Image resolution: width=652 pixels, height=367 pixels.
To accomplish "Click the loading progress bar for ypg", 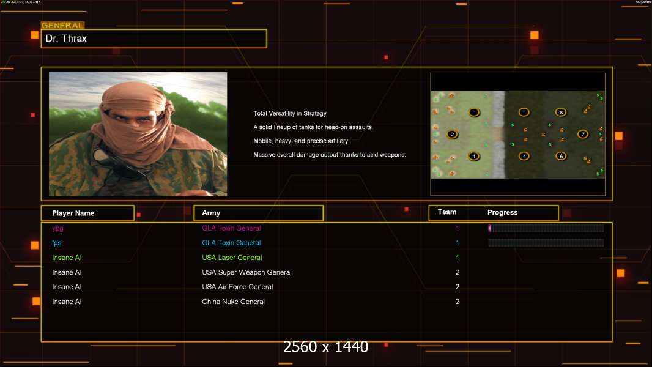I will [546, 228].
